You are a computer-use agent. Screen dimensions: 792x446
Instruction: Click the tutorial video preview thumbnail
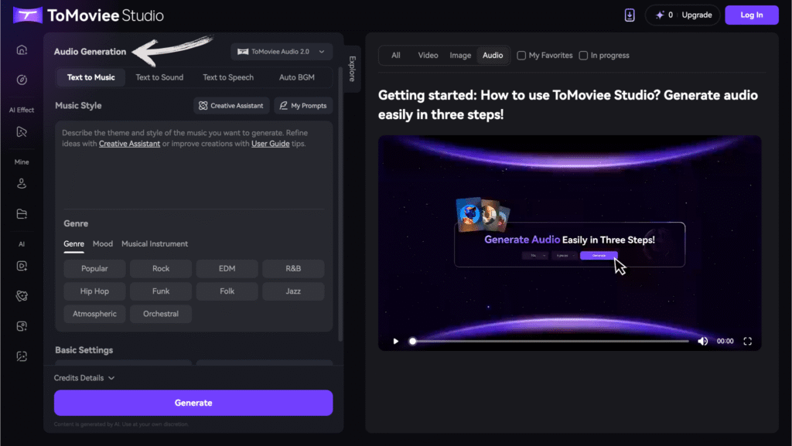pos(570,243)
